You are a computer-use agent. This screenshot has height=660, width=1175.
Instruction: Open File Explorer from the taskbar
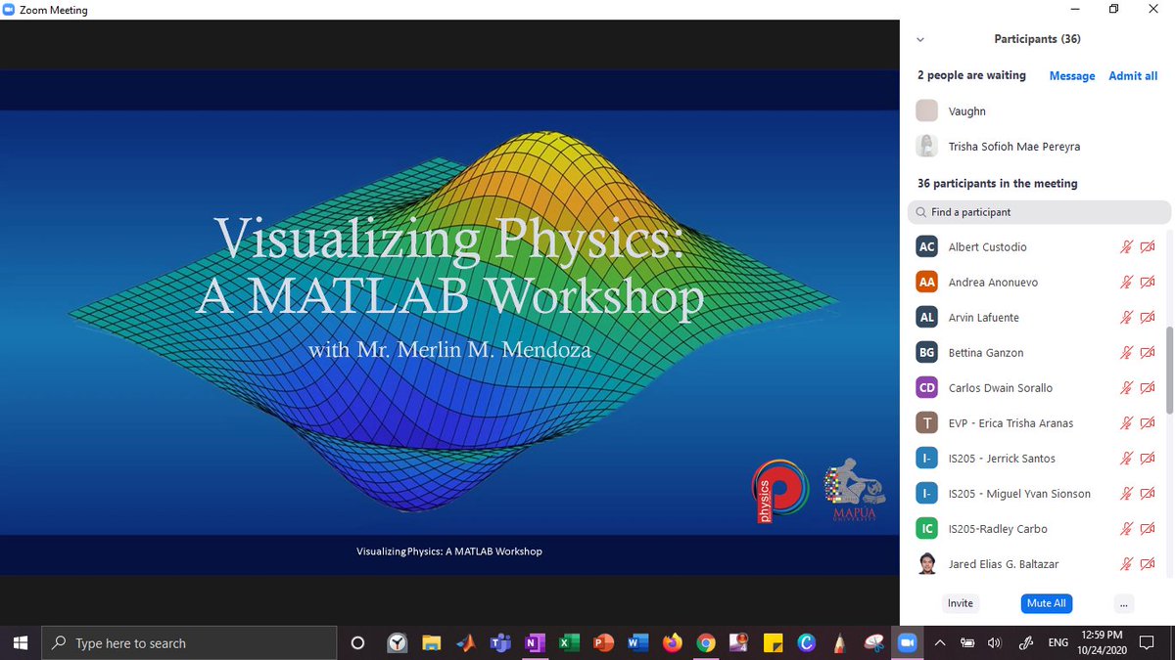[432, 642]
